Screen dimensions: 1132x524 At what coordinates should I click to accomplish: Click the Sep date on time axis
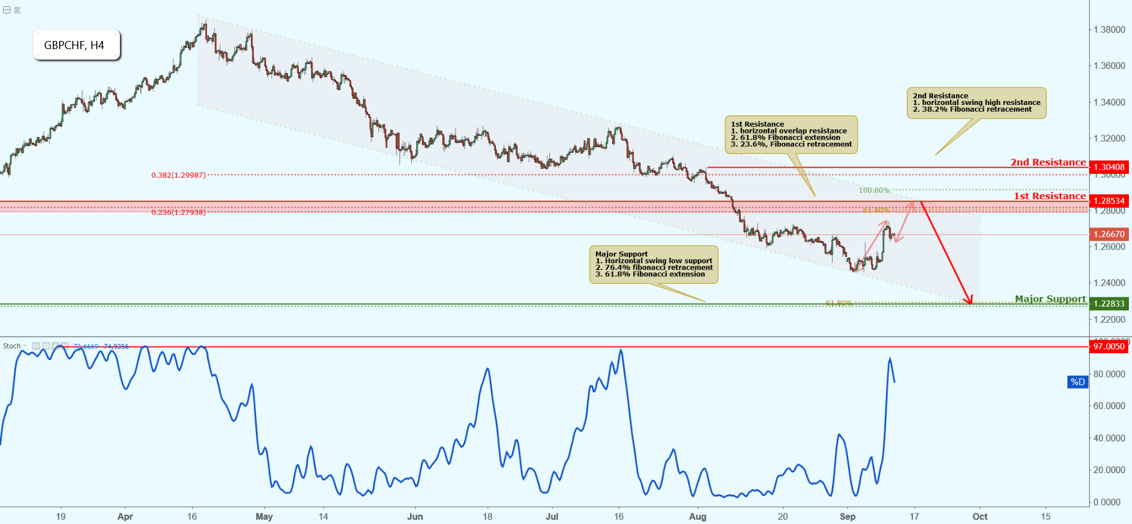[847, 517]
